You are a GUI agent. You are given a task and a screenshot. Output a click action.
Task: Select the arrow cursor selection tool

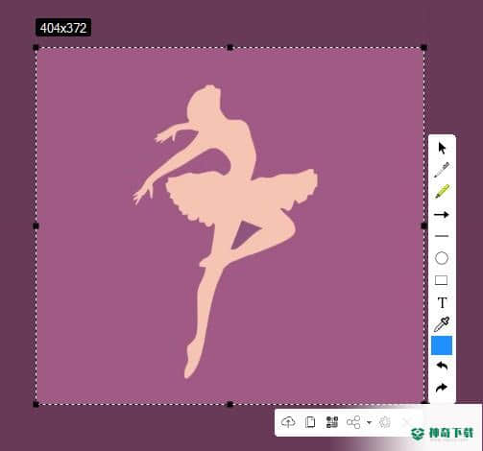coord(442,149)
